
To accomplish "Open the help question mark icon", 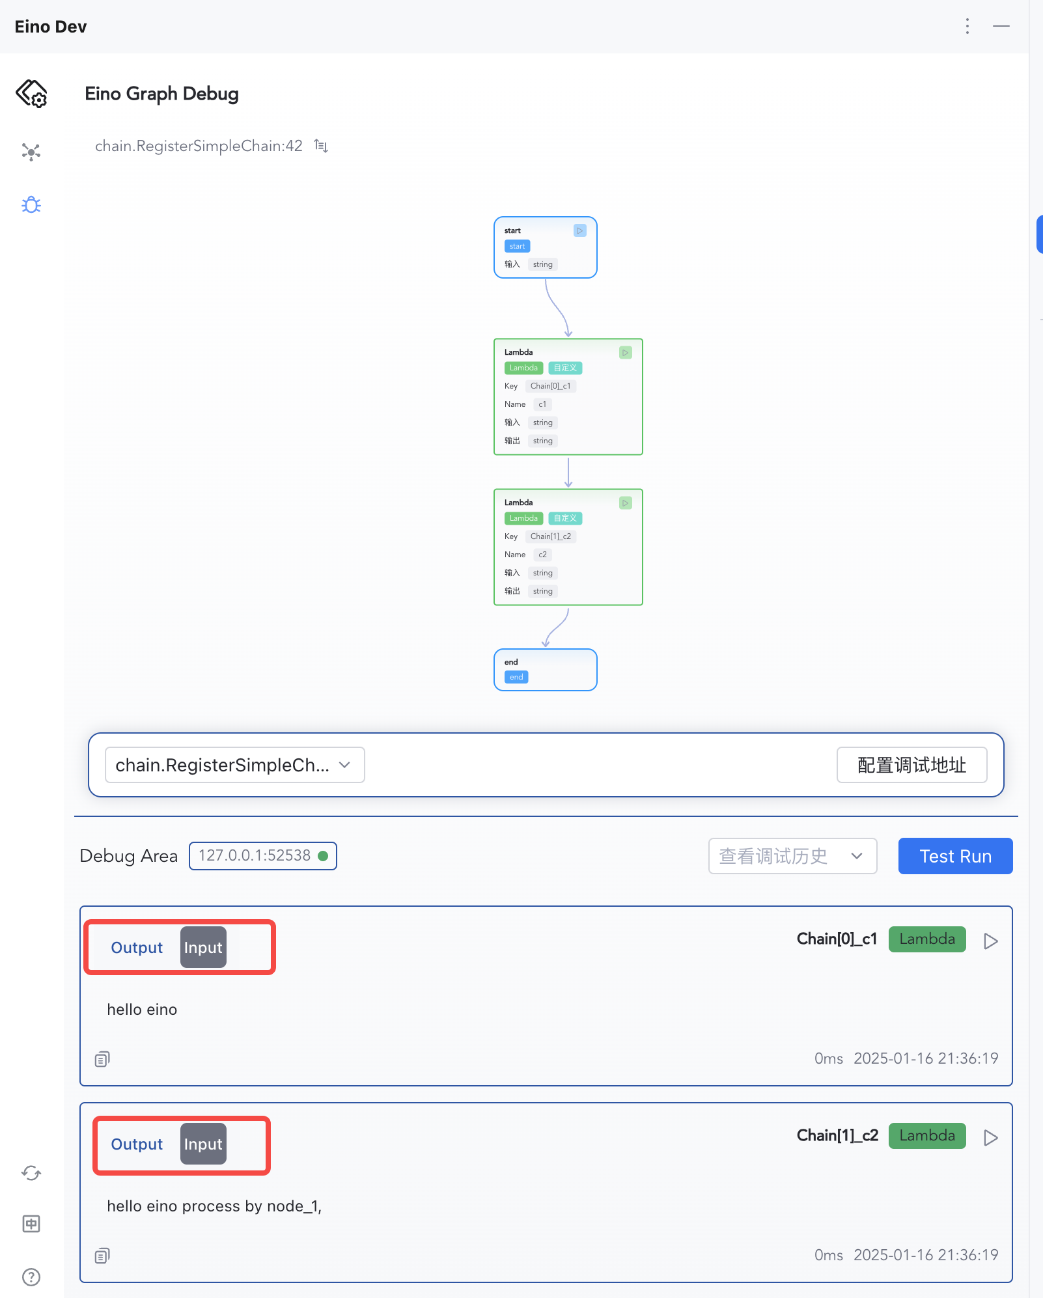I will (x=31, y=1277).
